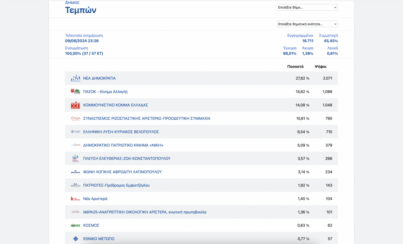
Task: Click the ΔΗΜΟΣ label above the municipality name
Action: pos(72,2)
